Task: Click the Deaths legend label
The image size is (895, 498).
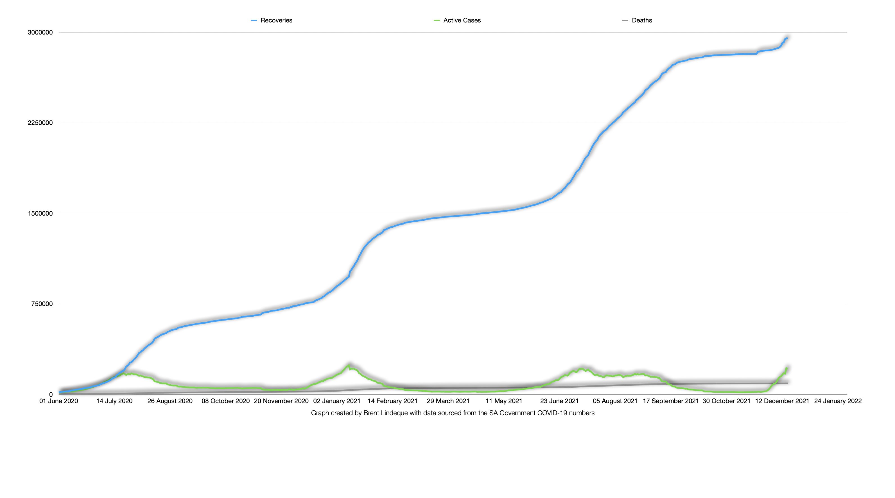Action: tap(642, 20)
